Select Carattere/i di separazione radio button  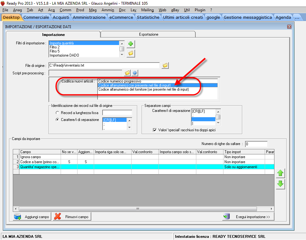[58, 120]
